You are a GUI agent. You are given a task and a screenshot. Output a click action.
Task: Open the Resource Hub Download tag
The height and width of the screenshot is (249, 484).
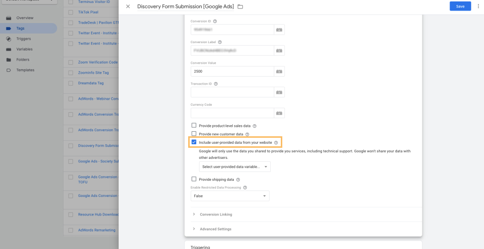pos(98,215)
